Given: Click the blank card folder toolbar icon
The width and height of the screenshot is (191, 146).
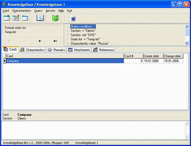Looking at the screenshot, I should tap(25, 18).
